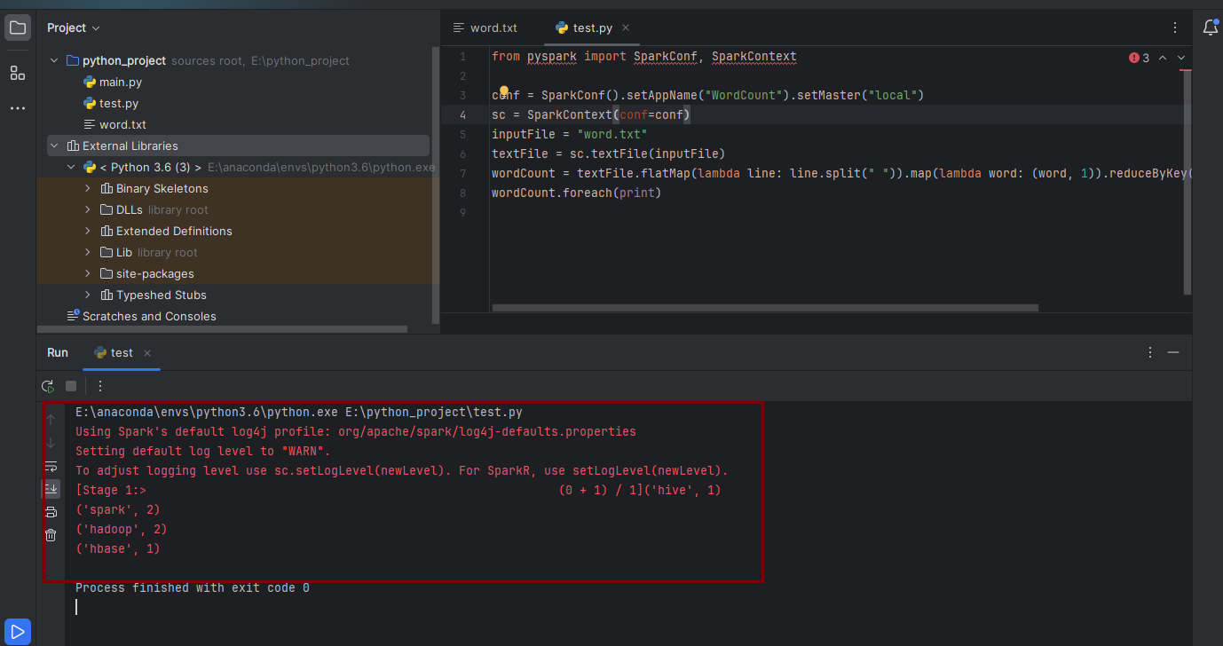Hide the Run tool window
This screenshot has height=646, width=1223.
click(x=1173, y=352)
